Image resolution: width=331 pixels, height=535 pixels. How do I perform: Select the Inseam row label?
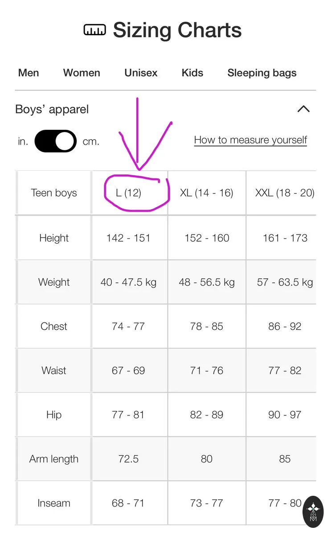tap(54, 503)
